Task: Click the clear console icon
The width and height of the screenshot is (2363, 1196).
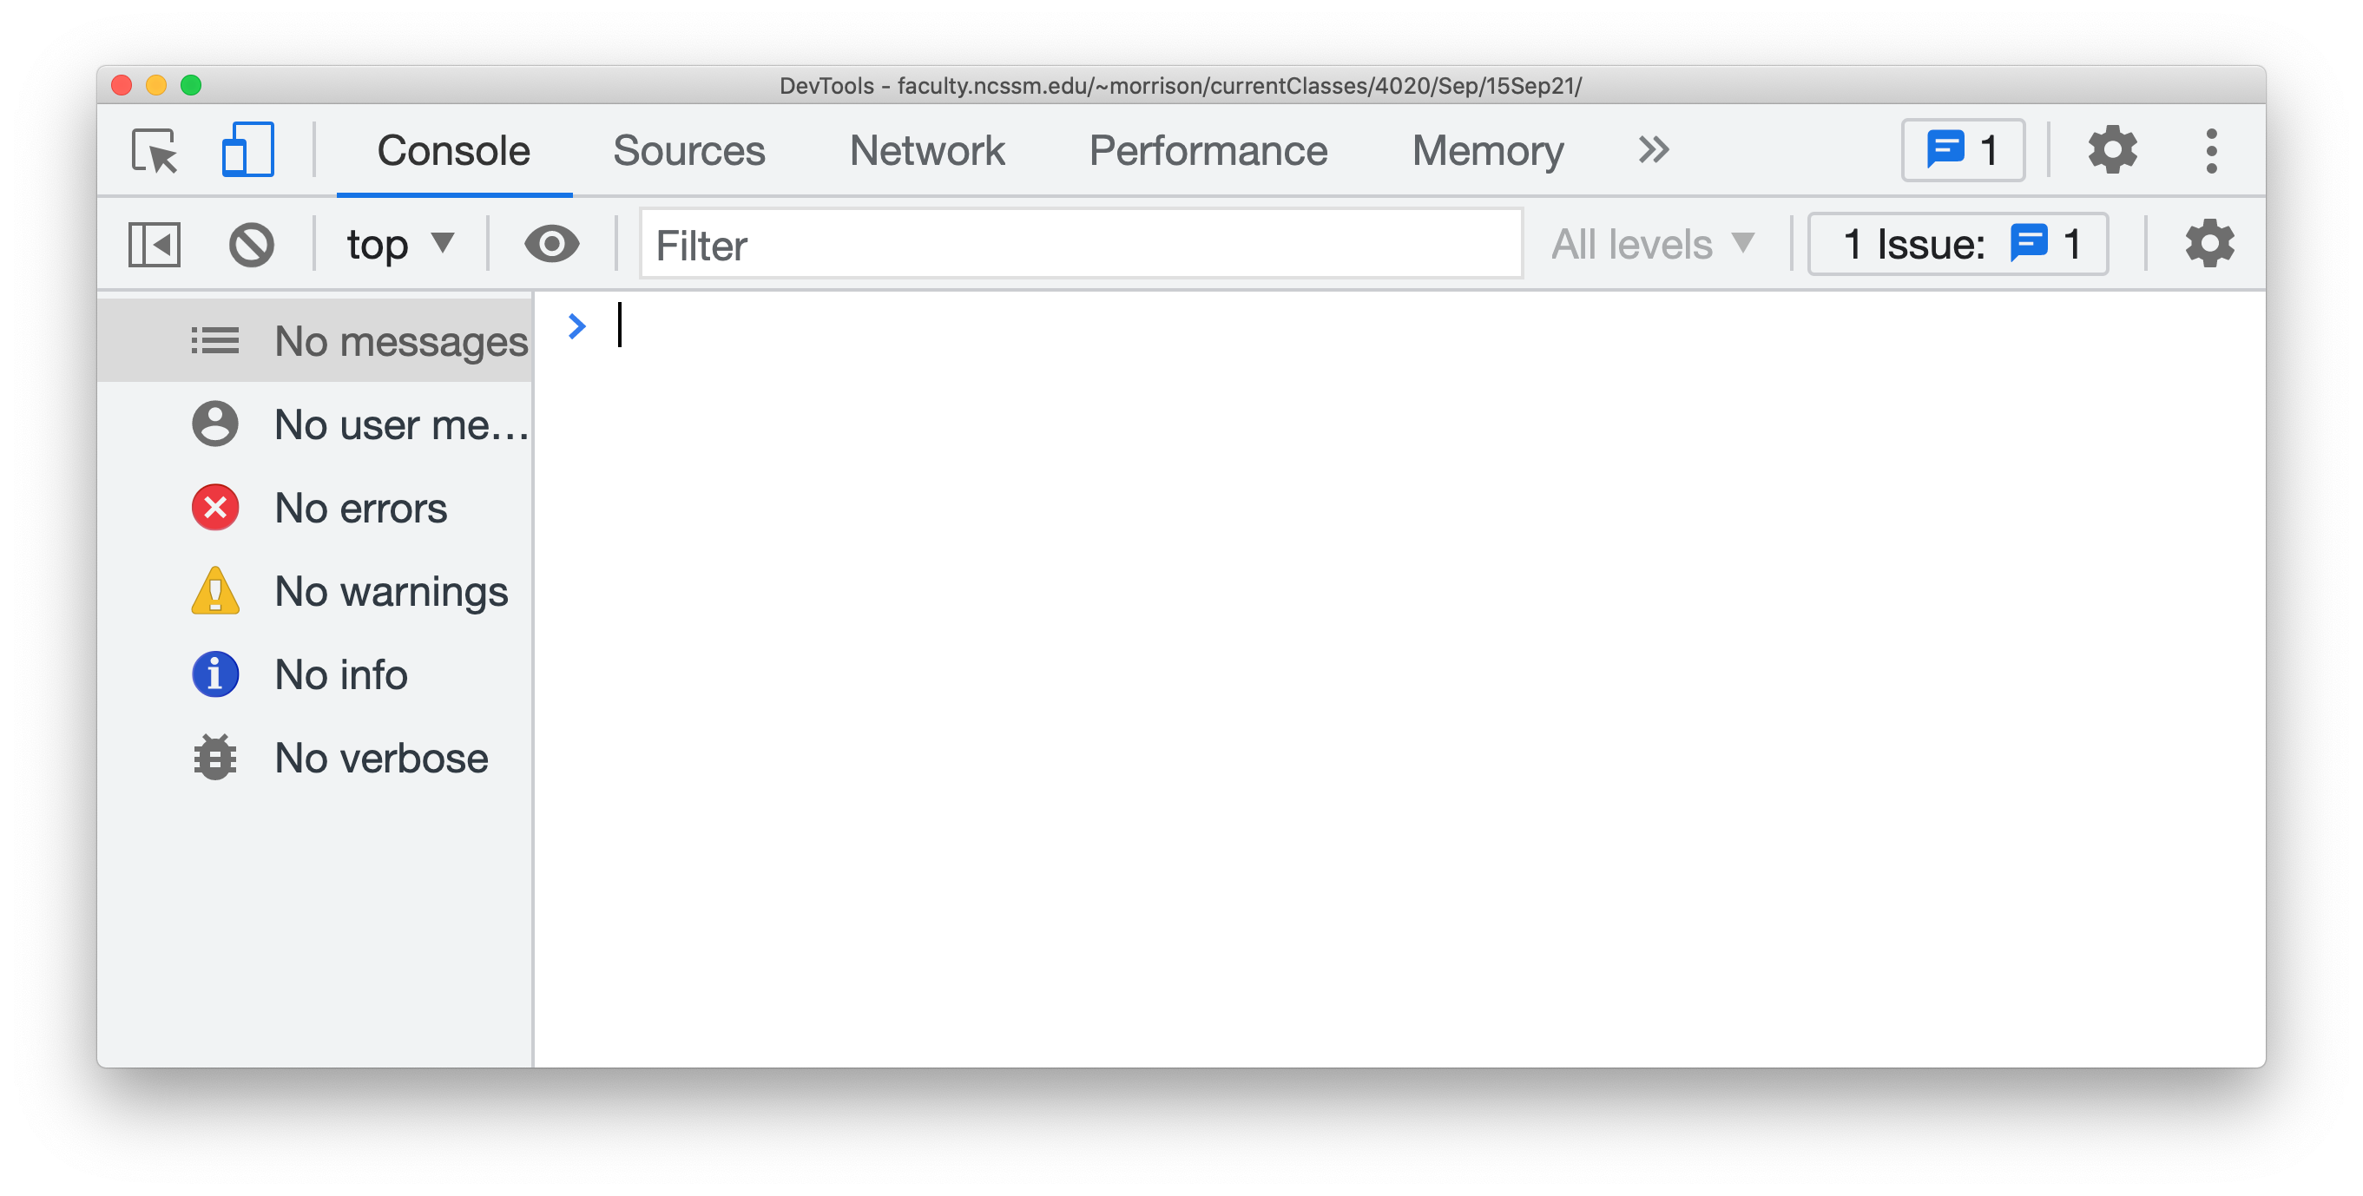Action: click(252, 245)
